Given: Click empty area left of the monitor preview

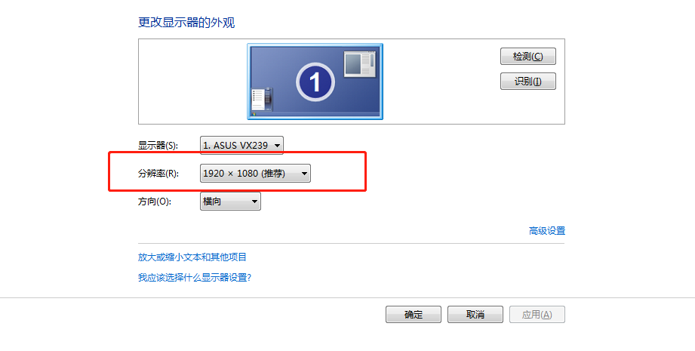Looking at the screenshot, I should pos(193,82).
